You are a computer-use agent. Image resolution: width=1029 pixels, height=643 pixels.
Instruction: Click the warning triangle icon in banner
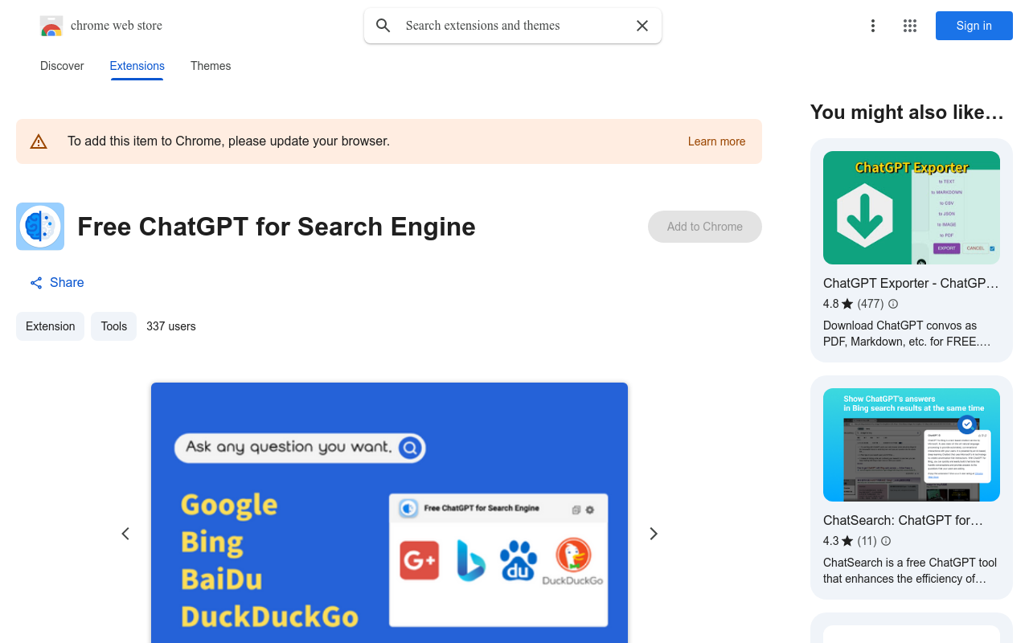(x=39, y=141)
